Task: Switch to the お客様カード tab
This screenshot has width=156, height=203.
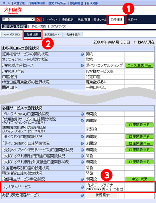Action: (52, 35)
